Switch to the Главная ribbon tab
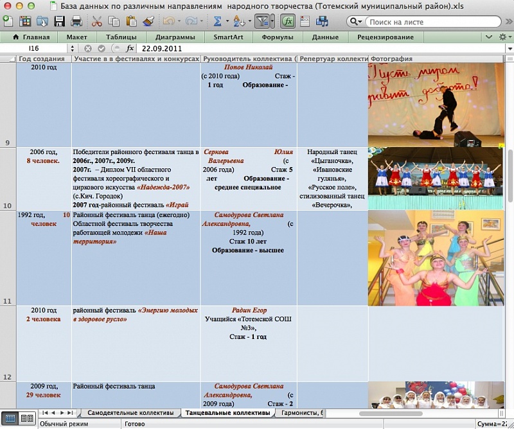Screen dimensions: 514x429 pyautogui.click(x=31, y=37)
